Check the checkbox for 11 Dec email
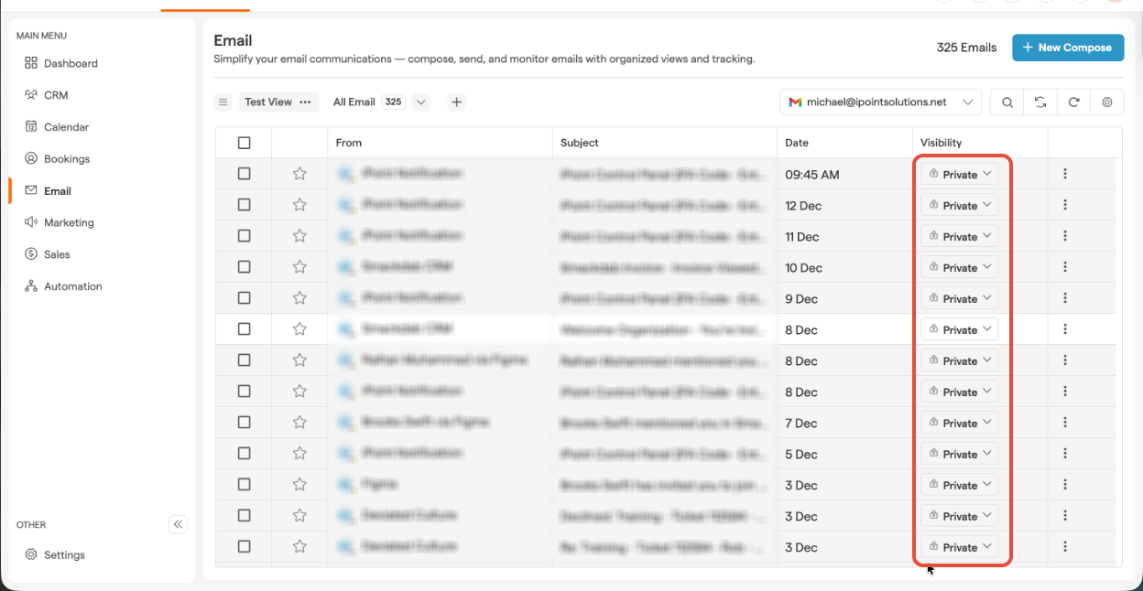Screen dimensions: 1143x591 click(244, 236)
